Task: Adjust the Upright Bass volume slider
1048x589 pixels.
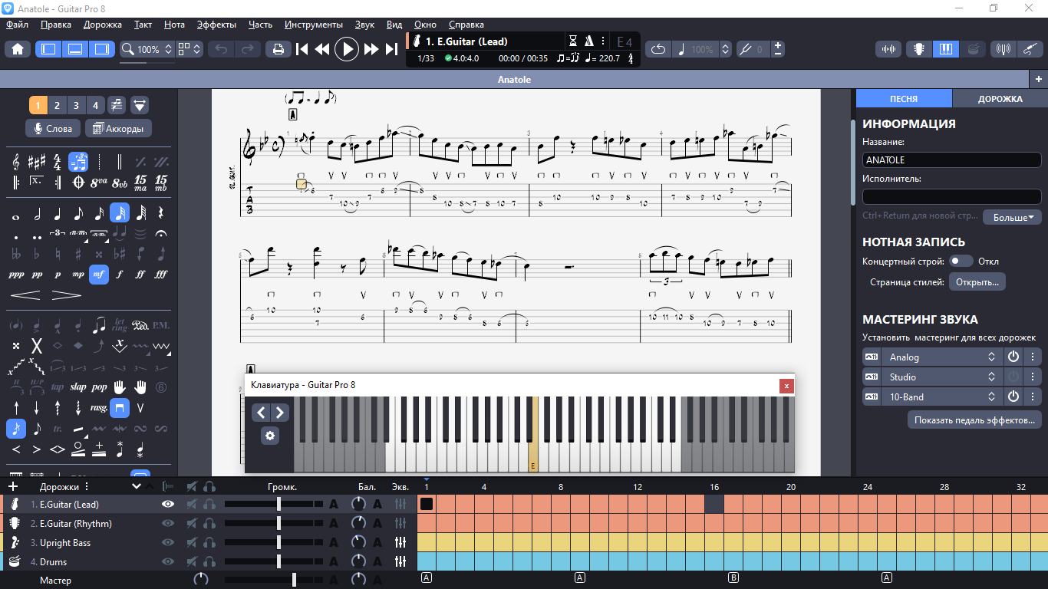Action: (273, 542)
